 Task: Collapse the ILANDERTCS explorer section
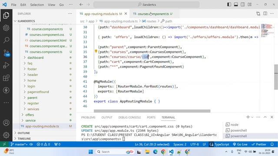point(44,21)
